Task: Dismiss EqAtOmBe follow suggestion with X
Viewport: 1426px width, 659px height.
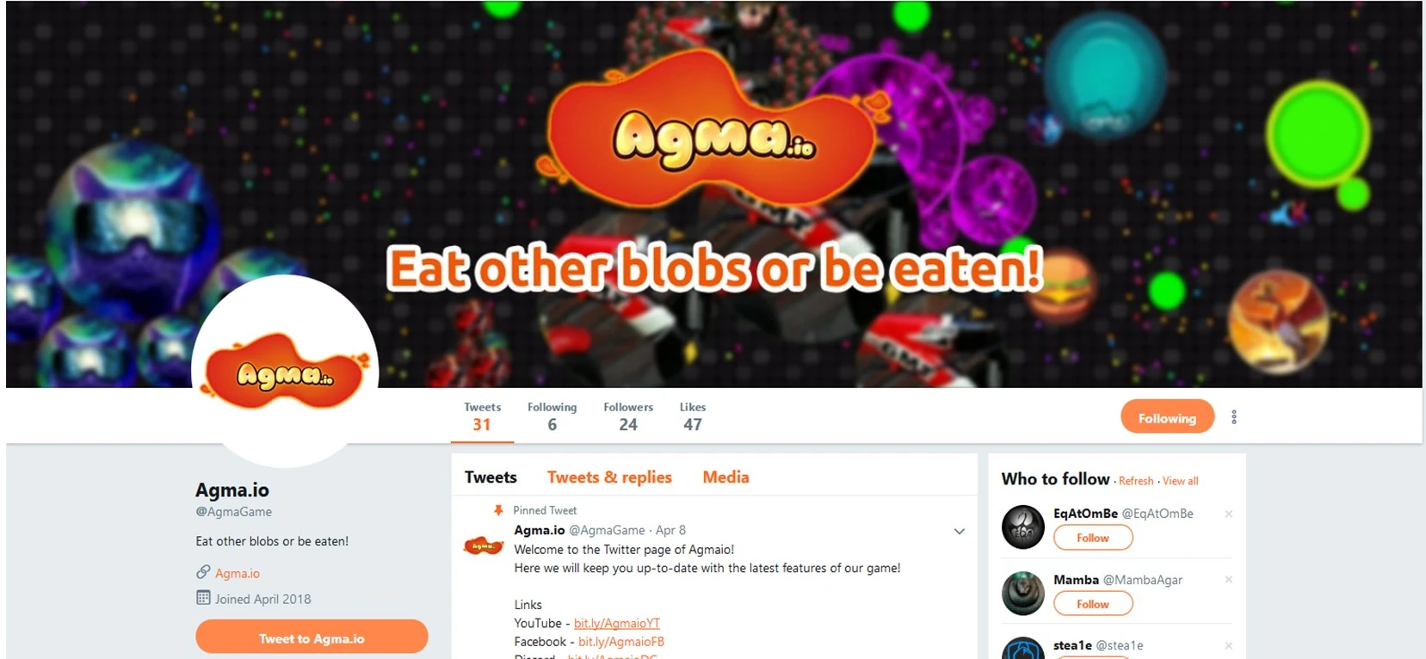Action: click(x=1229, y=514)
